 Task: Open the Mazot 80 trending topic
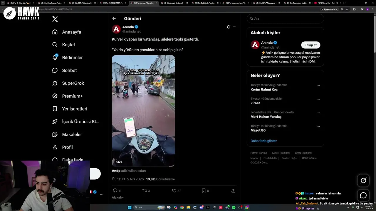coord(258,130)
